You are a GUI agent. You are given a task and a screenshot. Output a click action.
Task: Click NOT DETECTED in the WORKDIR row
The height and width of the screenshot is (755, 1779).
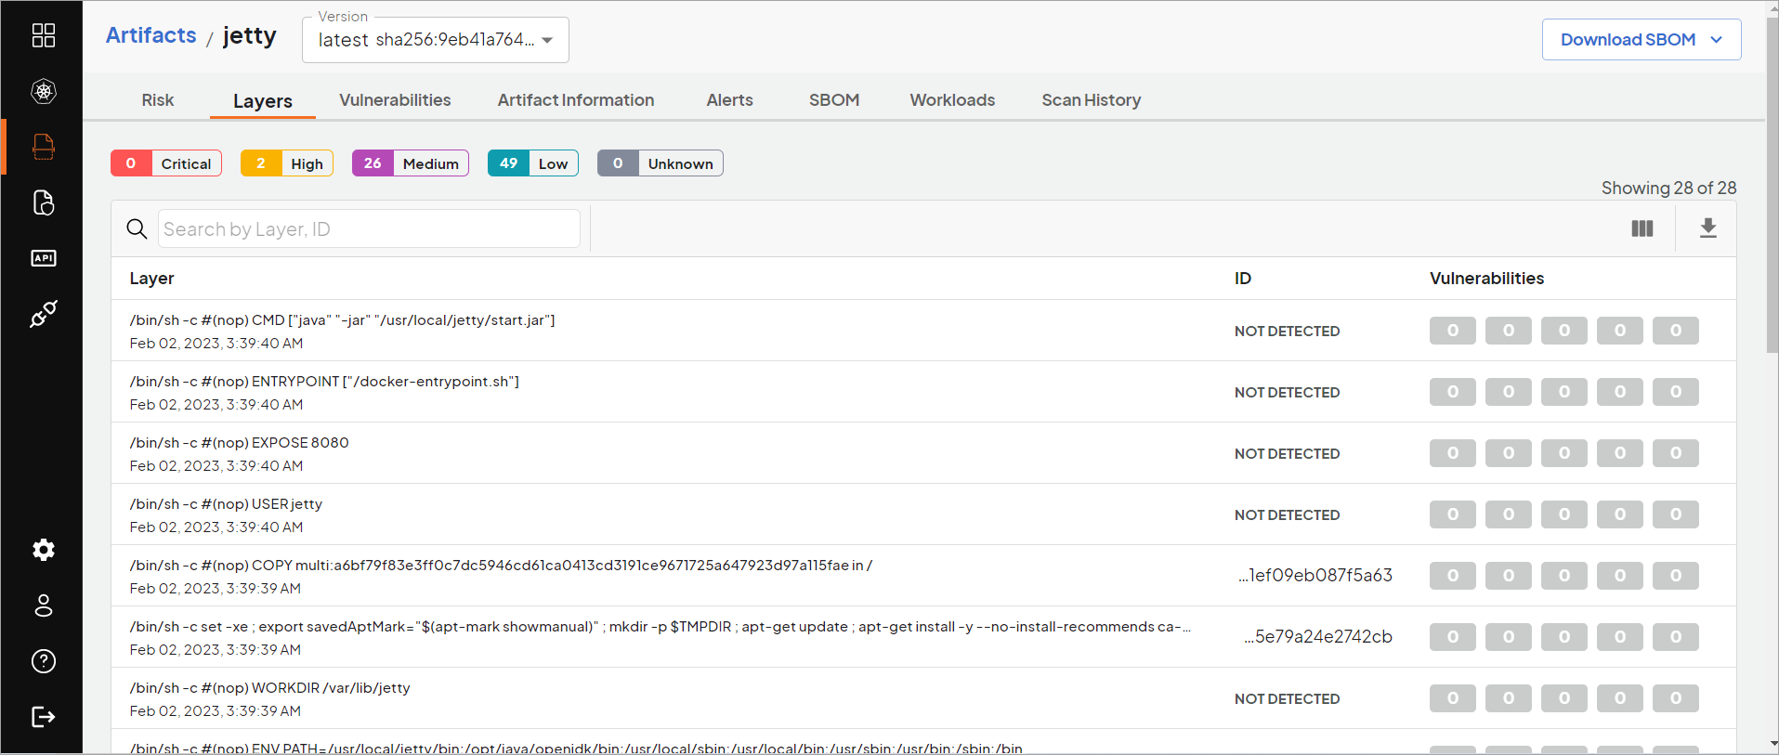(1287, 698)
